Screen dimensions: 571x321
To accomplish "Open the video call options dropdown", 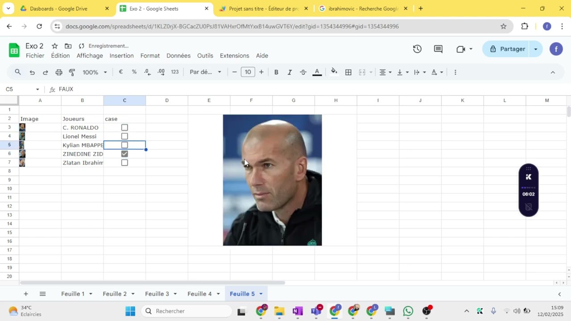I will tap(471, 49).
